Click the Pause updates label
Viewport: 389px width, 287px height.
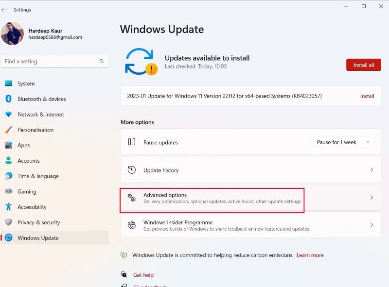160,142
